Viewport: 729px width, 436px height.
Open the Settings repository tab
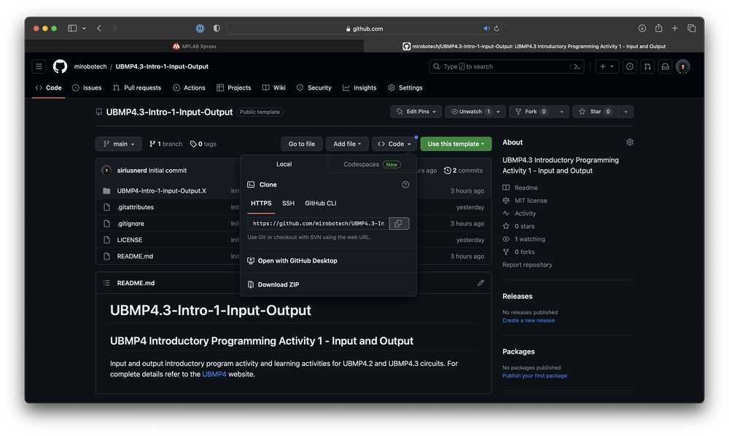[405, 87]
